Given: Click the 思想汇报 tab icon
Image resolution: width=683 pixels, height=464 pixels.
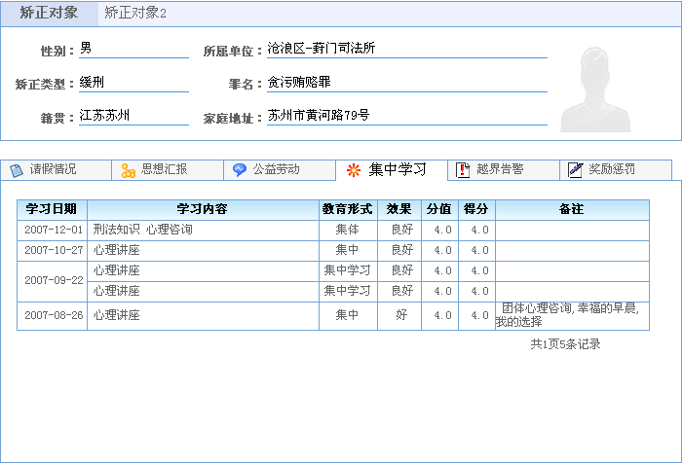Looking at the screenshot, I should 129,170.
